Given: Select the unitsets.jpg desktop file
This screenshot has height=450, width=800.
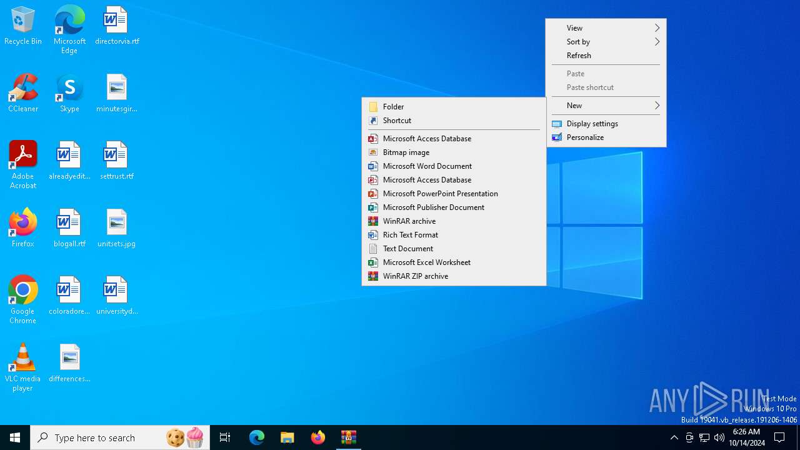Looking at the screenshot, I should (x=117, y=229).
